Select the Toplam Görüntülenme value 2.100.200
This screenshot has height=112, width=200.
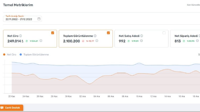(x=71, y=41)
